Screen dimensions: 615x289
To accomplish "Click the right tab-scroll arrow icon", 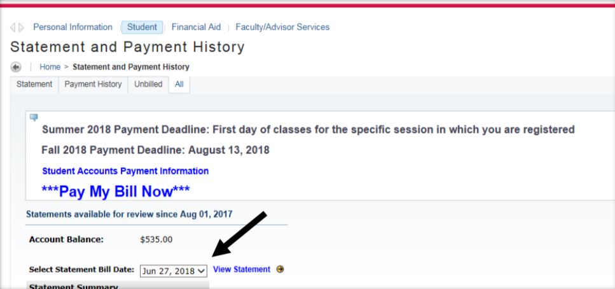I will point(20,27).
